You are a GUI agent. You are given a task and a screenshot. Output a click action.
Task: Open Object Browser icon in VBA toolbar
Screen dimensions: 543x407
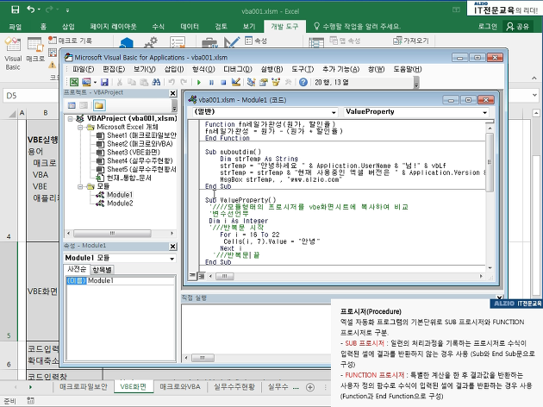(276, 82)
